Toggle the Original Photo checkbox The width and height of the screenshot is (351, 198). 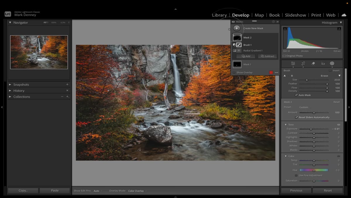(x=284, y=56)
